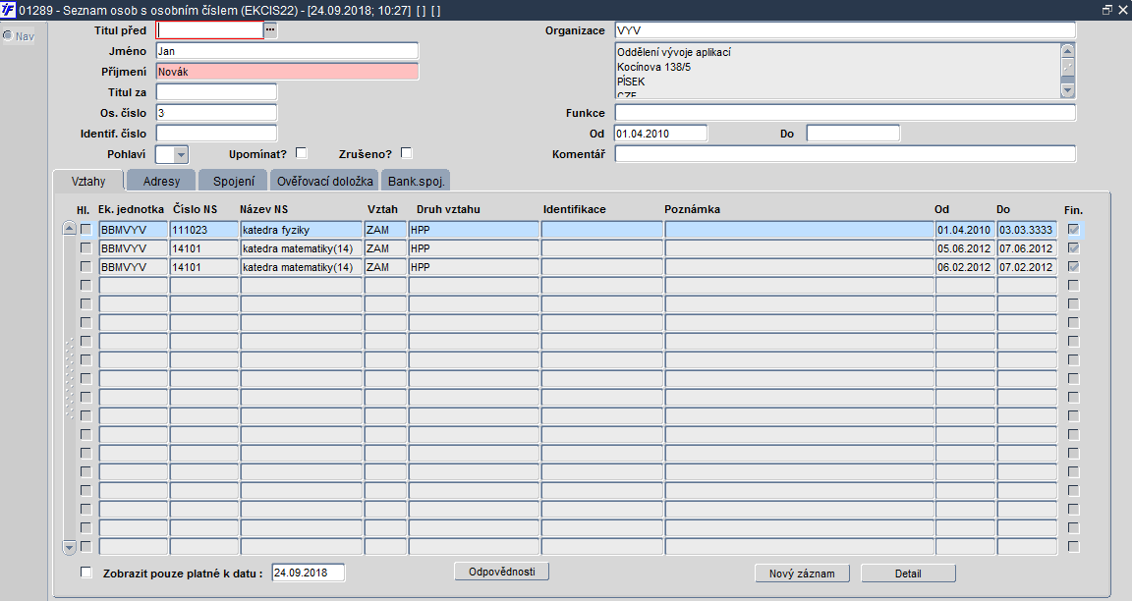Image resolution: width=1132 pixels, height=601 pixels.
Task: Click the header Od field with 01.04.2010
Action: click(660, 134)
